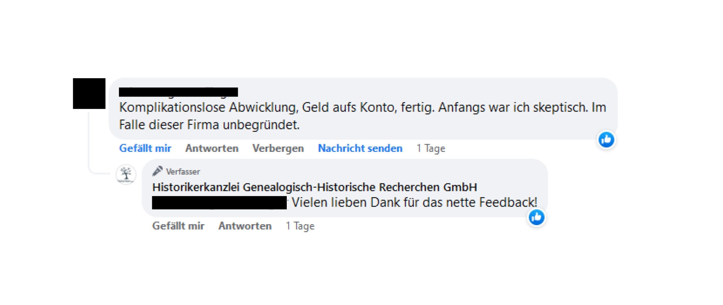723x305 pixels.
Task: Open the Historikerkanzlei tree logo avatar
Action: click(x=126, y=174)
